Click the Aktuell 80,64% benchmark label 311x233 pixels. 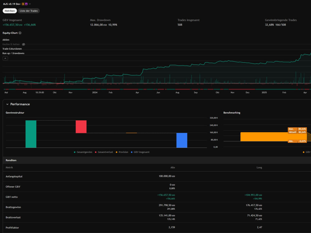point(297,132)
